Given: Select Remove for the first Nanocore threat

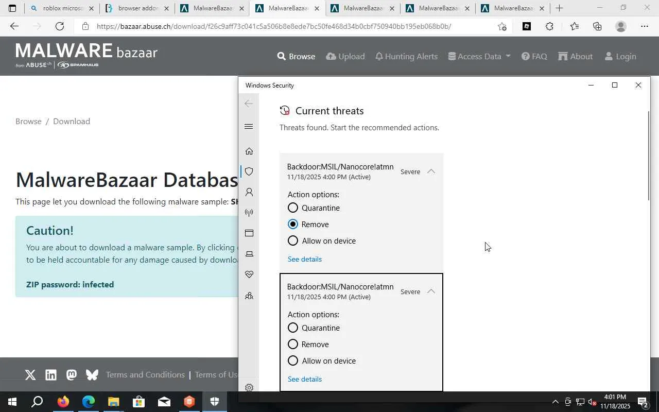Looking at the screenshot, I should click(x=293, y=225).
